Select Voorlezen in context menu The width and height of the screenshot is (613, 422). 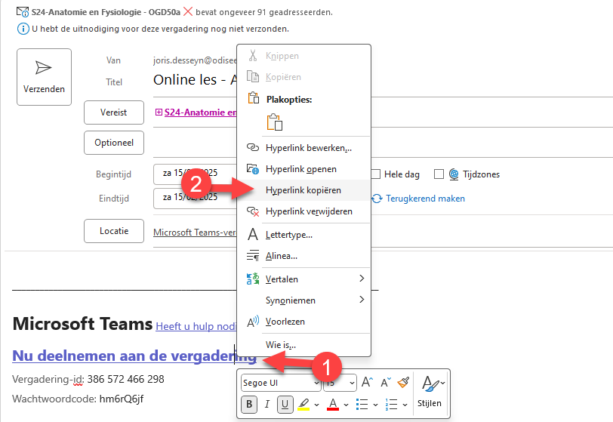click(303, 322)
